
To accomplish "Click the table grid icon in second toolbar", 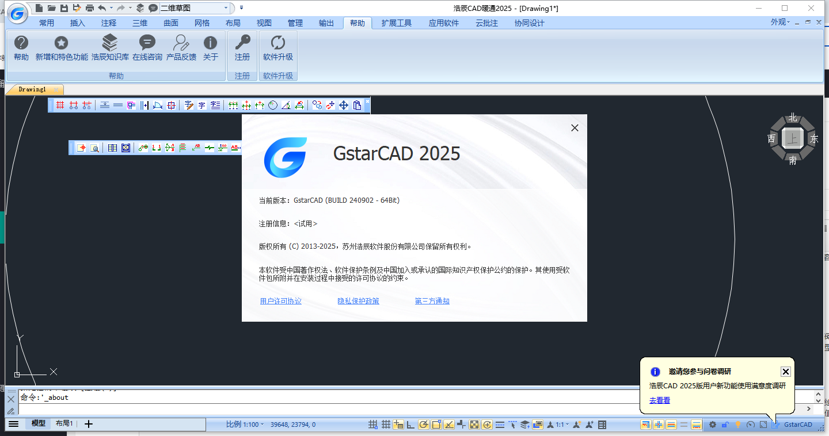I will tap(112, 148).
